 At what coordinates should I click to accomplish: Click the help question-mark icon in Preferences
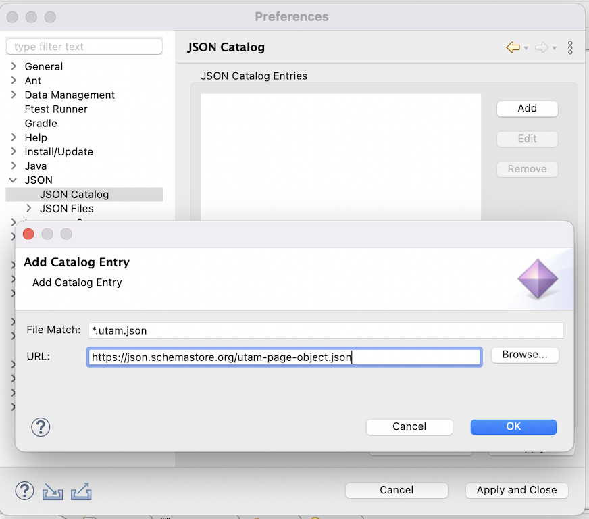pyautogui.click(x=24, y=490)
